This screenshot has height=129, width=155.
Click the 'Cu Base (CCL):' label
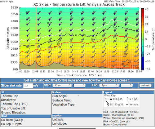(12, 120)
